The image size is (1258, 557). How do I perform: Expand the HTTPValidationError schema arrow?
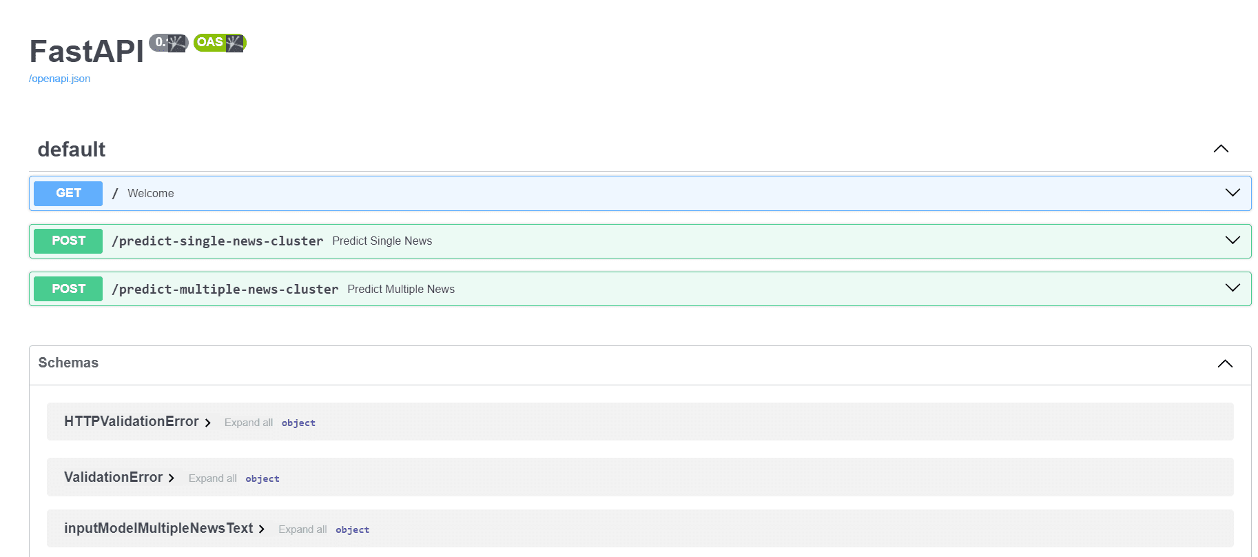[207, 423]
